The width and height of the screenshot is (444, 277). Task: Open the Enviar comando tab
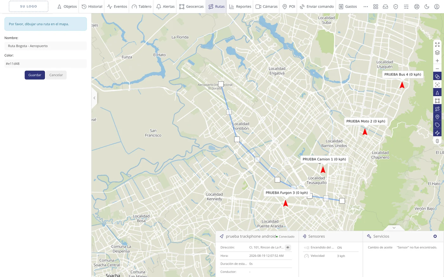pyautogui.click(x=317, y=6)
